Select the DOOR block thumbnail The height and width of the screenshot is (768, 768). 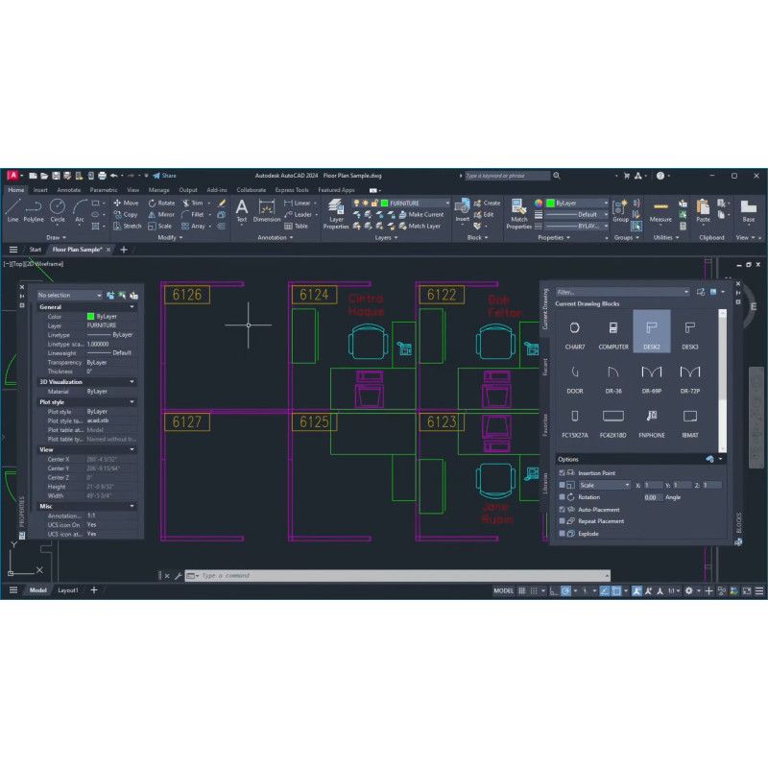point(574,376)
